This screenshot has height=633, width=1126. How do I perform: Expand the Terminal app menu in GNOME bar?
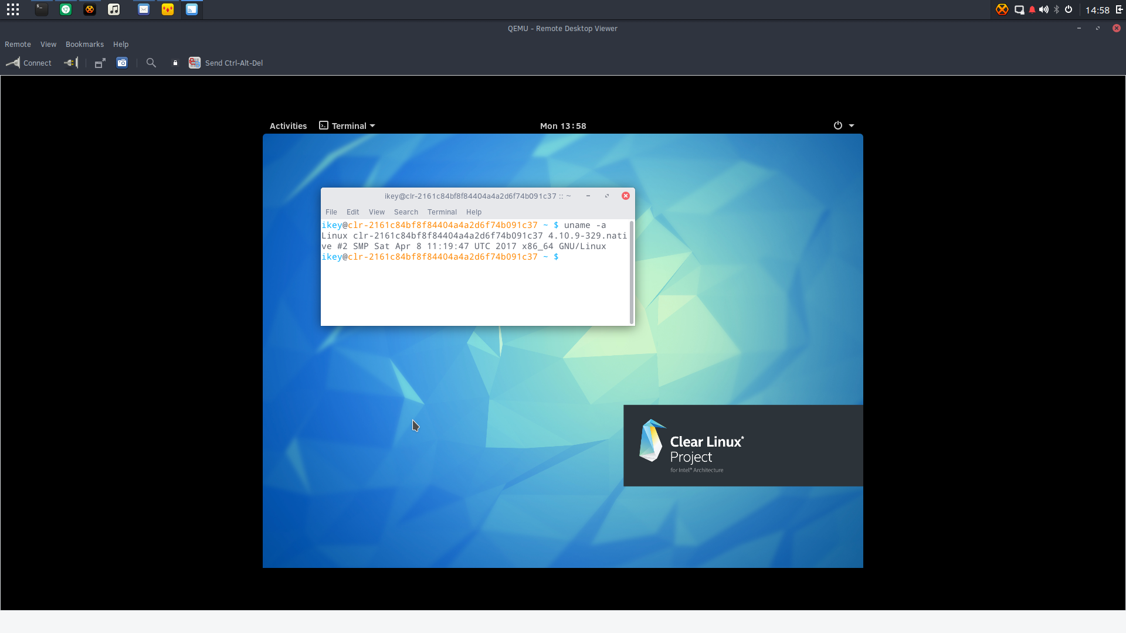tap(347, 126)
